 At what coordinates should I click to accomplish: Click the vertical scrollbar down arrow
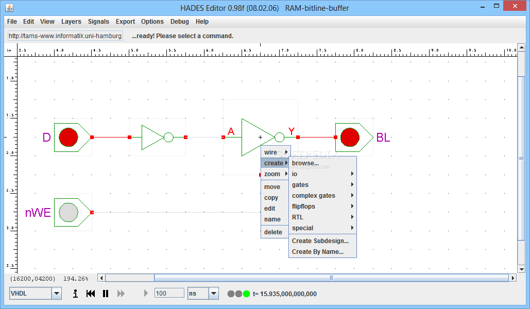tap(522, 269)
